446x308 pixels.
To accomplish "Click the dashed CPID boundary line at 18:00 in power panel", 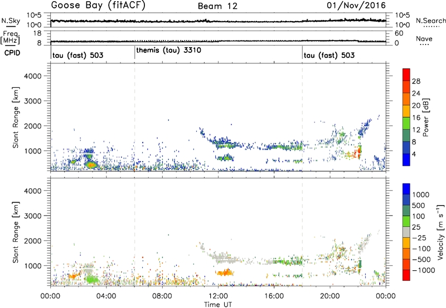I will point(302,117).
